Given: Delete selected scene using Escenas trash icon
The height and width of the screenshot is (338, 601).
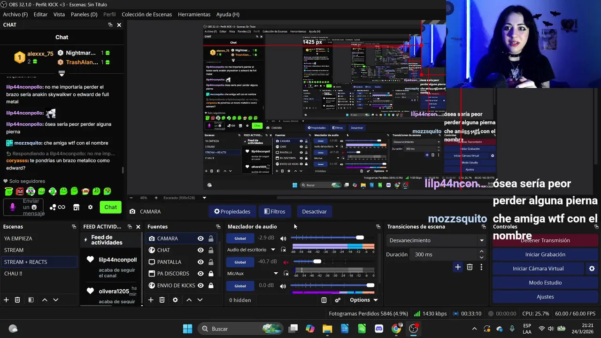Looking at the screenshot, I should tap(17, 300).
